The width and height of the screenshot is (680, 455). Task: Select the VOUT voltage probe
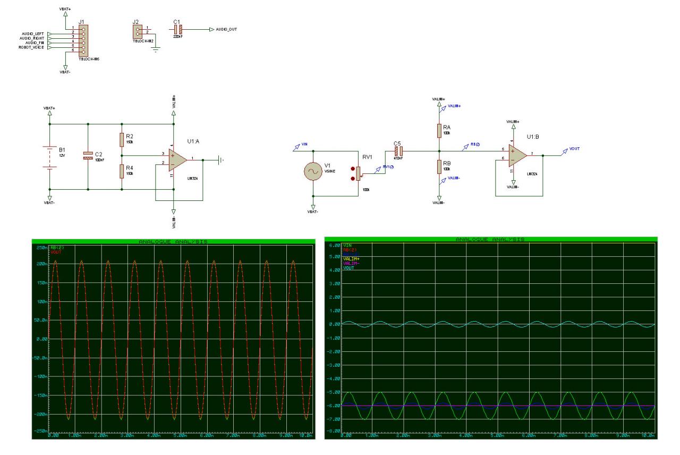565,151
